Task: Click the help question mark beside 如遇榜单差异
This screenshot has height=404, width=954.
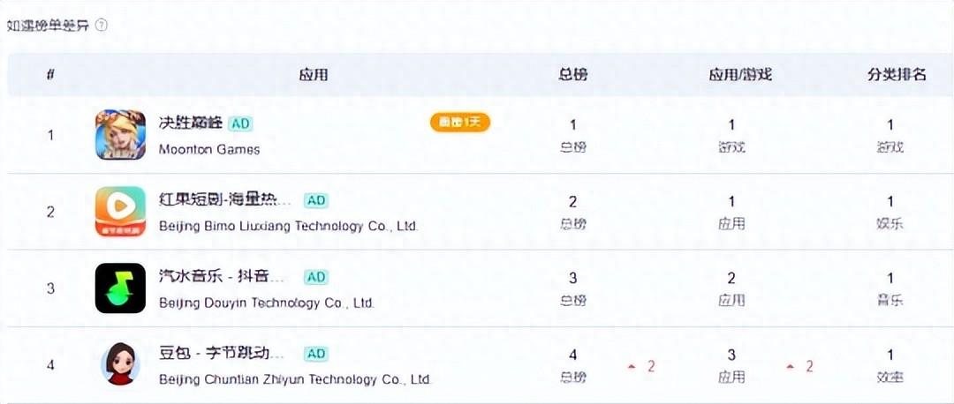Action: click(102, 26)
